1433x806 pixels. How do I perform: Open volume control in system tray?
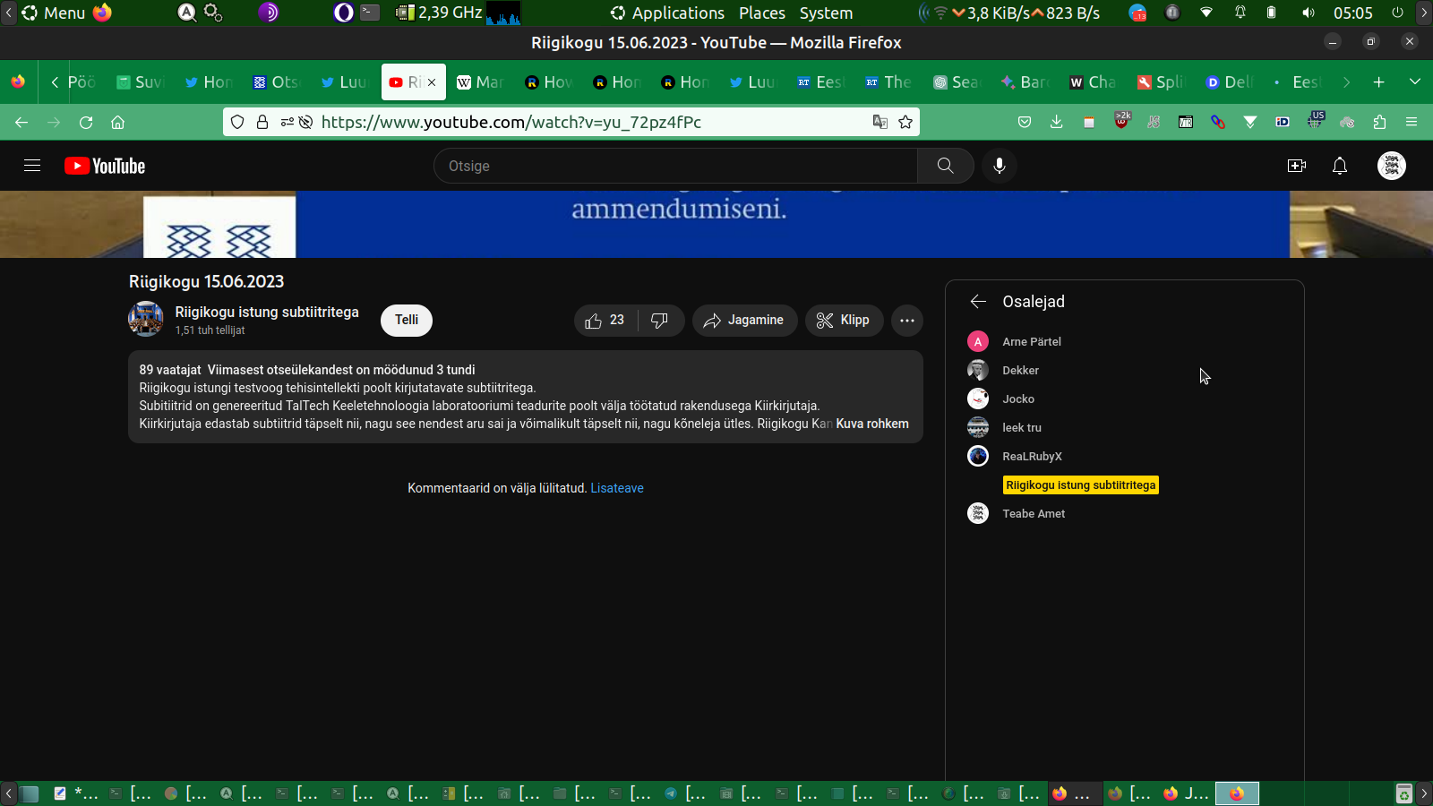(x=1308, y=13)
